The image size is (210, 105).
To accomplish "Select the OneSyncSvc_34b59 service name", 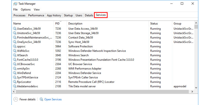I will (x=29, y=42).
